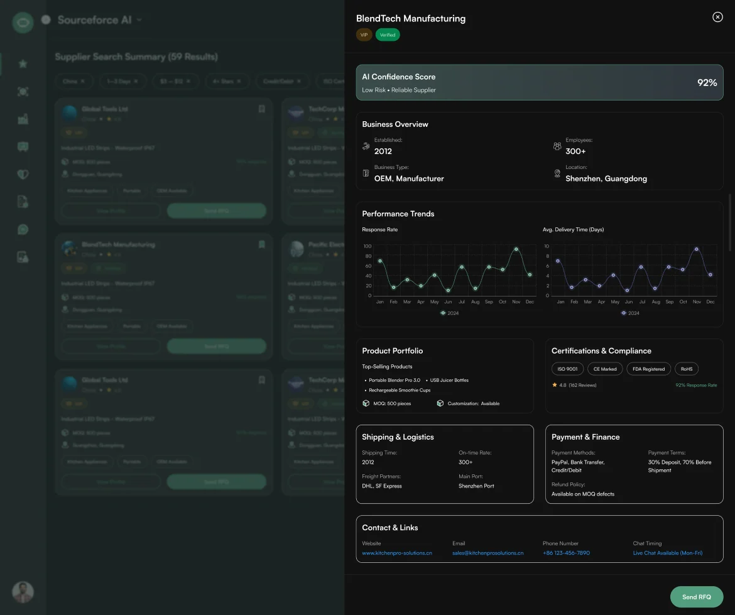Click the DHL, SF Express text
The width and height of the screenshot is (735, 615).
[x=381, y=486]
